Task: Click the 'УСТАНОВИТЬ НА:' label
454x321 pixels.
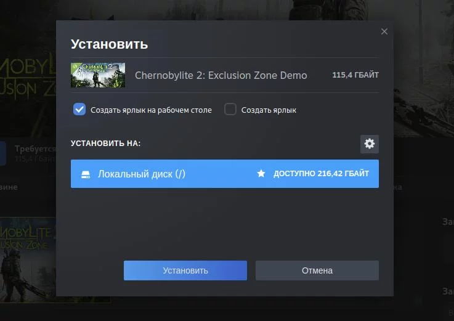Action: coord(106,143)
